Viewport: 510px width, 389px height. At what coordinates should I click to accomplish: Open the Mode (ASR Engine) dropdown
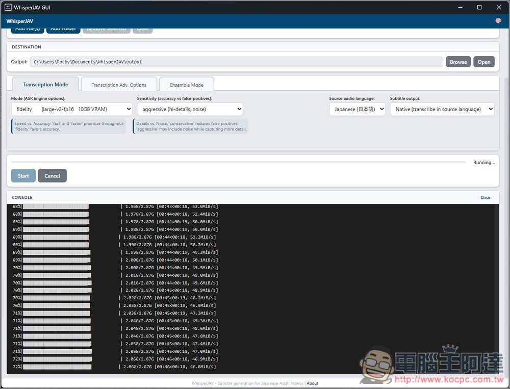coord(72,109)
